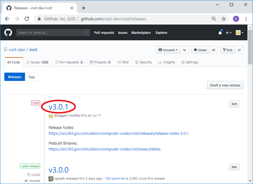
Task: Open the notifications bell icon
Action: [x=220, y=33]
